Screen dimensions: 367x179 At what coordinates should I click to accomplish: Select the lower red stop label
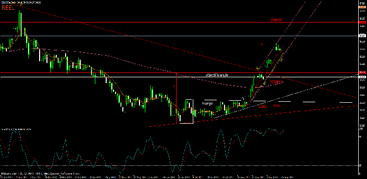tap(276, 106)
